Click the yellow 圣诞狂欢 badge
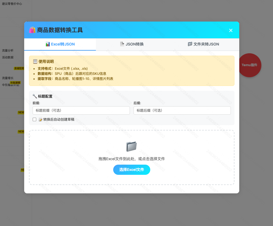The width and height of the screenshot is (273, 226). pos(19,68)
